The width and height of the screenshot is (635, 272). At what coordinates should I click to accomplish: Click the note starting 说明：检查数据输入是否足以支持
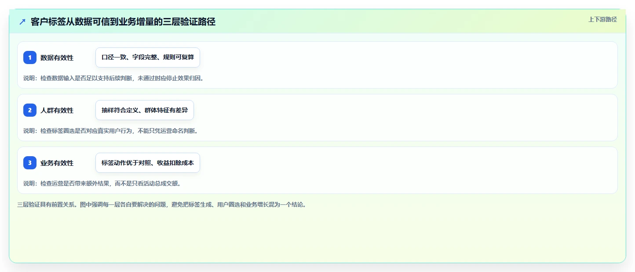[113, 78]
